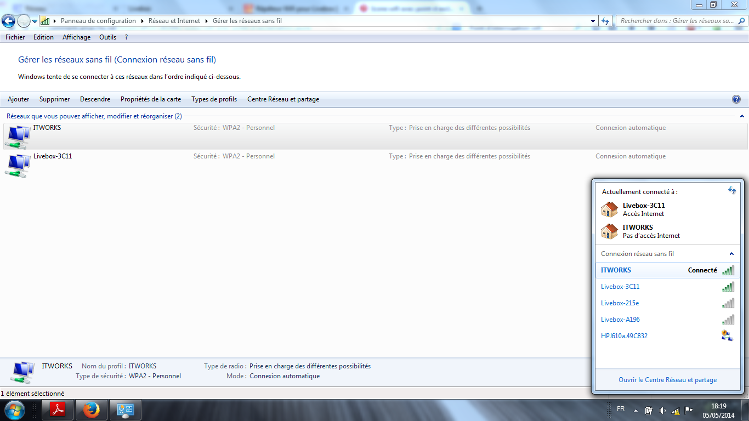
Task: Click the Livebox-3C11 house icon in flyout
Action: coord(609,209)
